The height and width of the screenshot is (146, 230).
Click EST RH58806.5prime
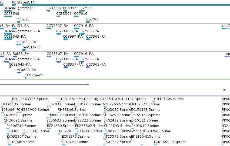59,112
